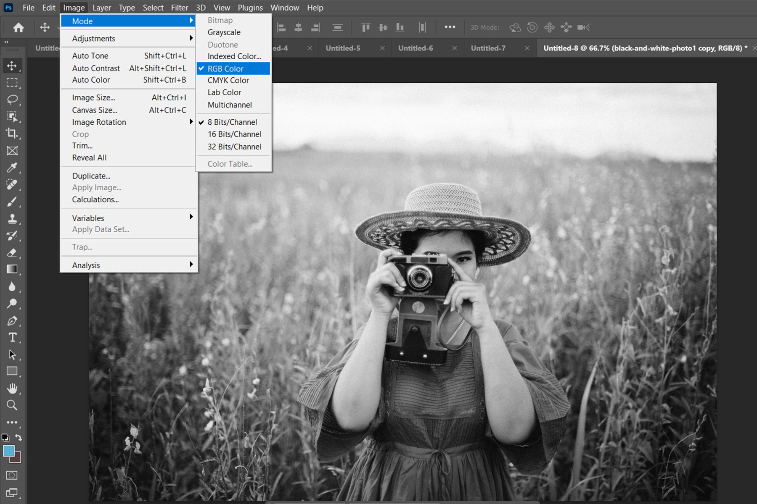
Task: Expand the Variables submenu
Action: 128,218
